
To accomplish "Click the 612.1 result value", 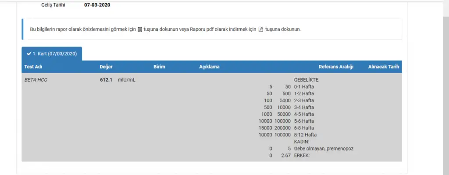I will click(x=106, y=80).
